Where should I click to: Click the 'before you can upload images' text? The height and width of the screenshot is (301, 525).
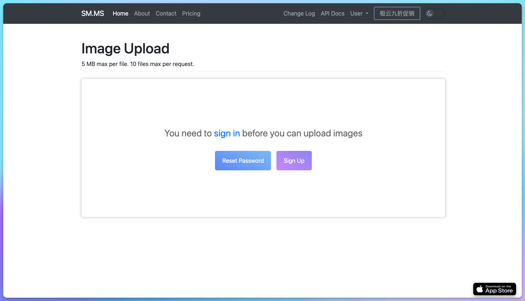coord(302,133)
